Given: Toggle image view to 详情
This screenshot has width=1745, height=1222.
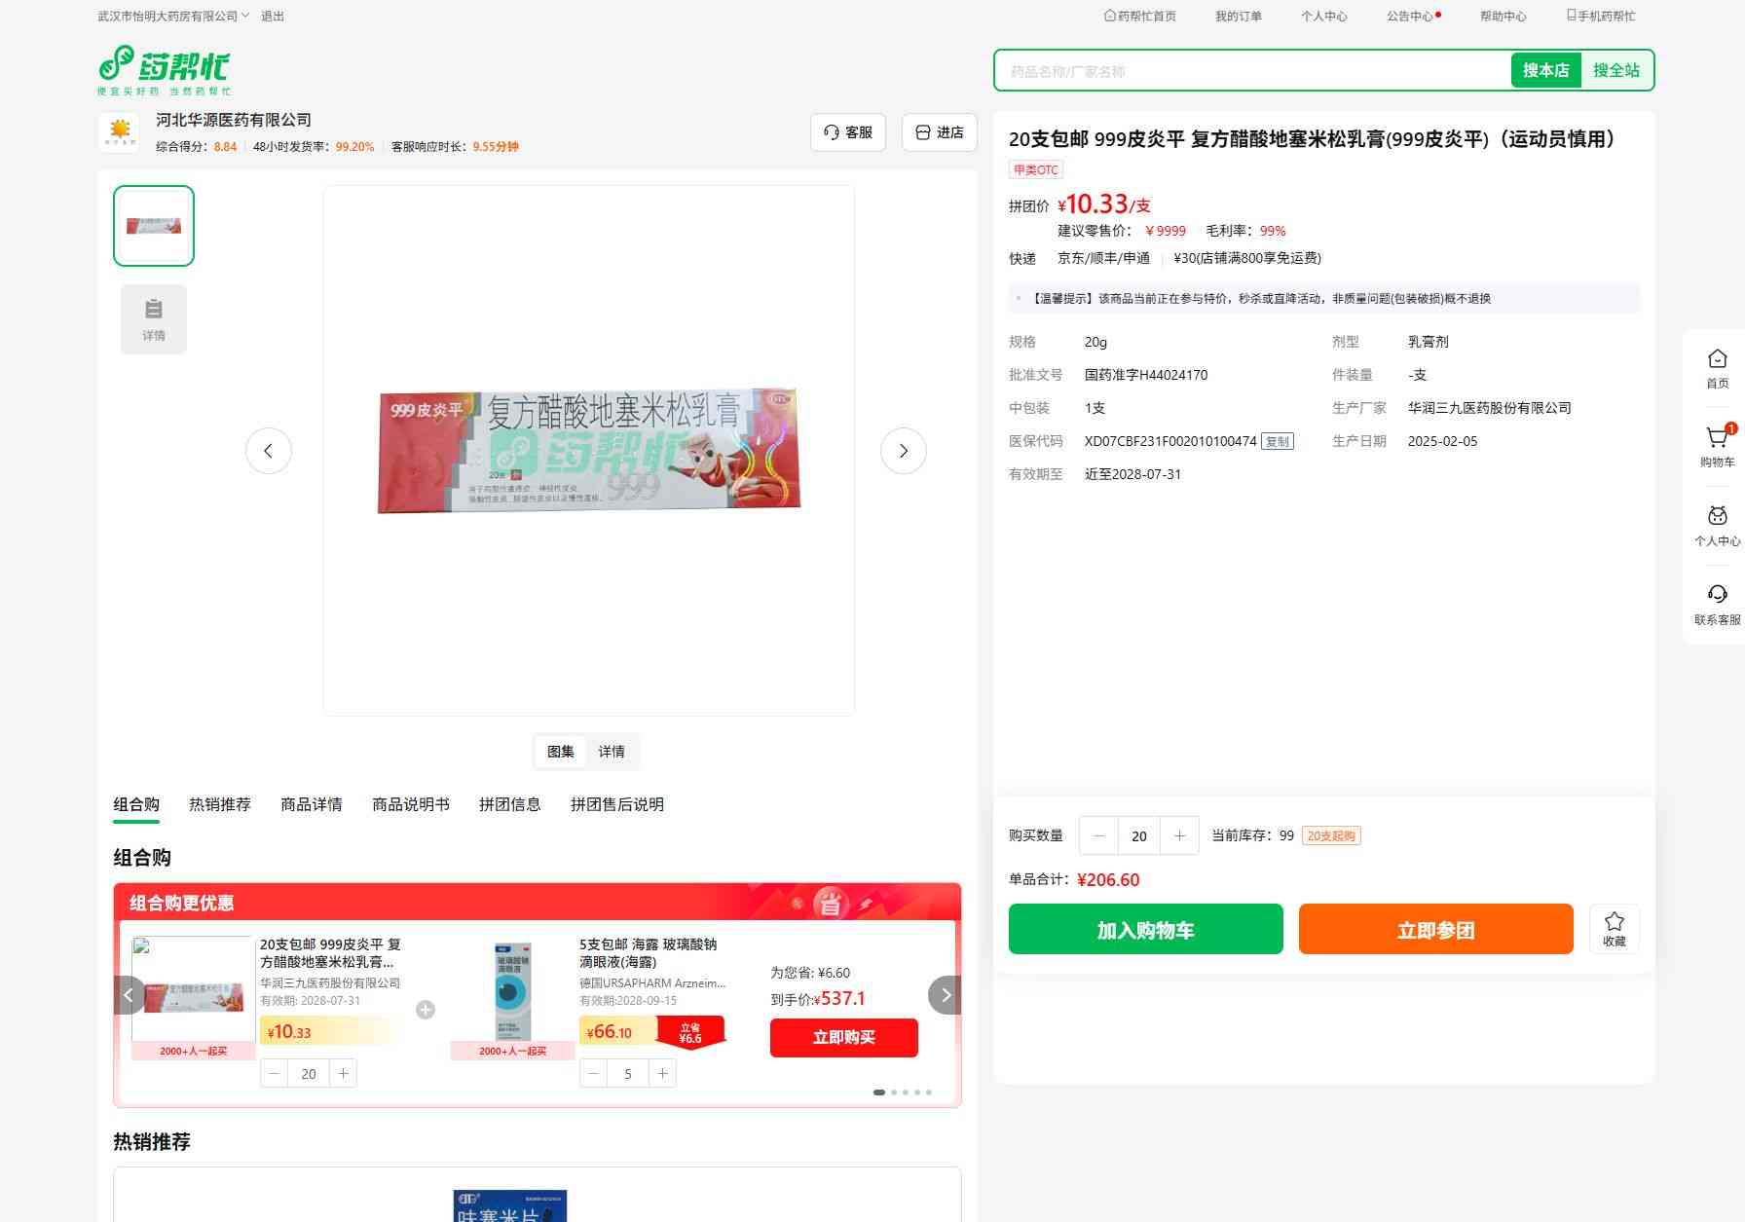Looking at the screenshot, I should [x=612, y=752].
